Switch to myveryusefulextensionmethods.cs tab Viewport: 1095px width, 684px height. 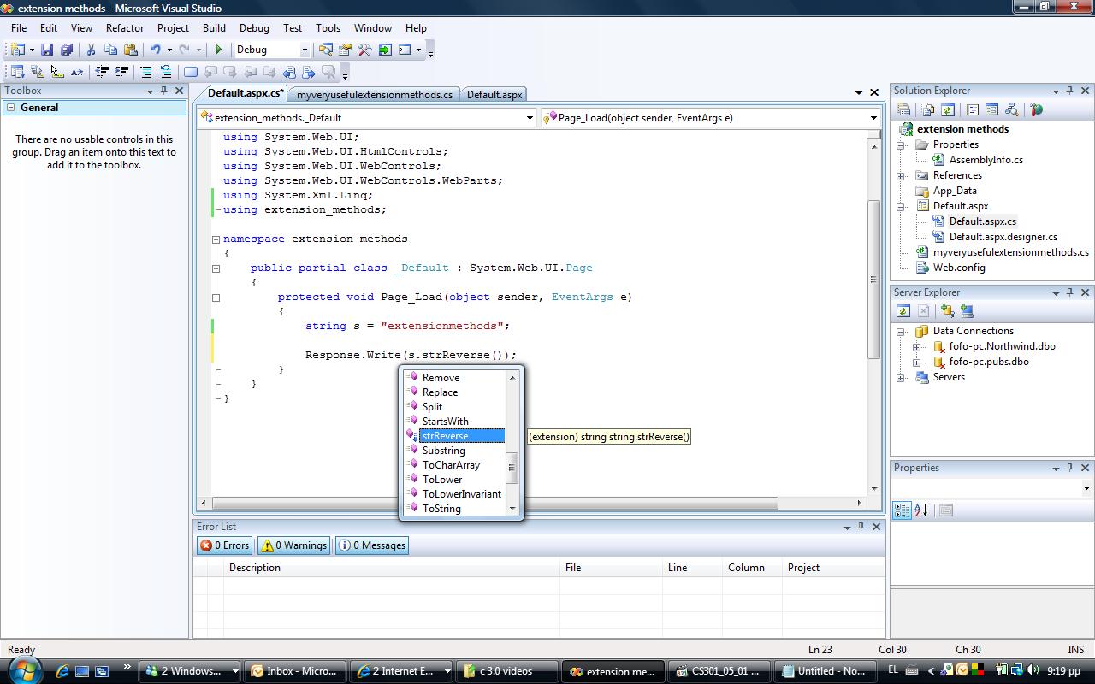click(375, 95)
